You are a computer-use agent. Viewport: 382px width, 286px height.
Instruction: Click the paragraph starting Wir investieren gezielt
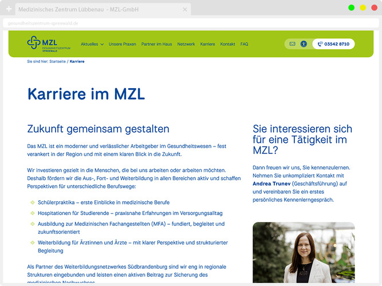coord(134,178)
